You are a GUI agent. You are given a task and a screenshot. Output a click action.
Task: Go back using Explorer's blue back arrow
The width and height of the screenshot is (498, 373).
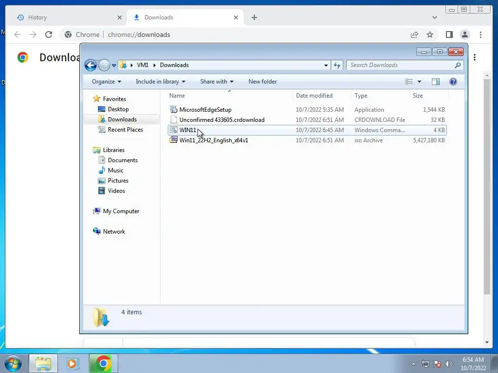click(90, 66)
